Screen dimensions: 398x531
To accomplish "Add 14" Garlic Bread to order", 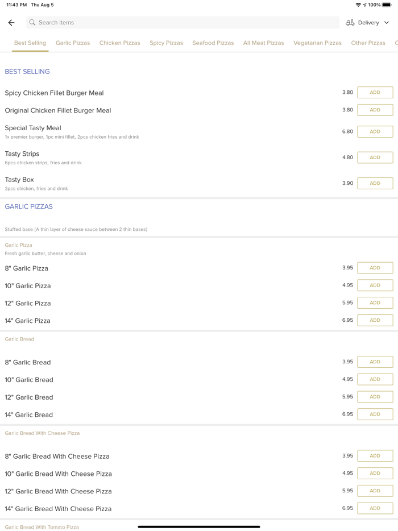I will pyautogui.click(x=375, y=414).
